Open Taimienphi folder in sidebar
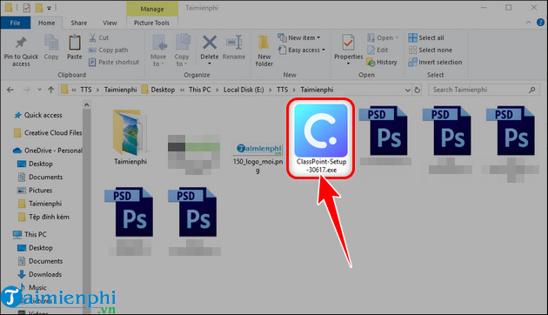 pyautogui.click(x=39, y=204)
